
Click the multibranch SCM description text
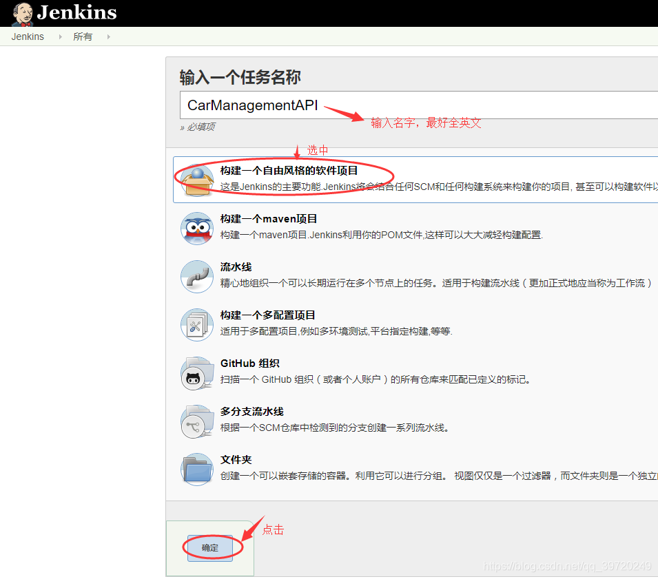coord(334,428)
